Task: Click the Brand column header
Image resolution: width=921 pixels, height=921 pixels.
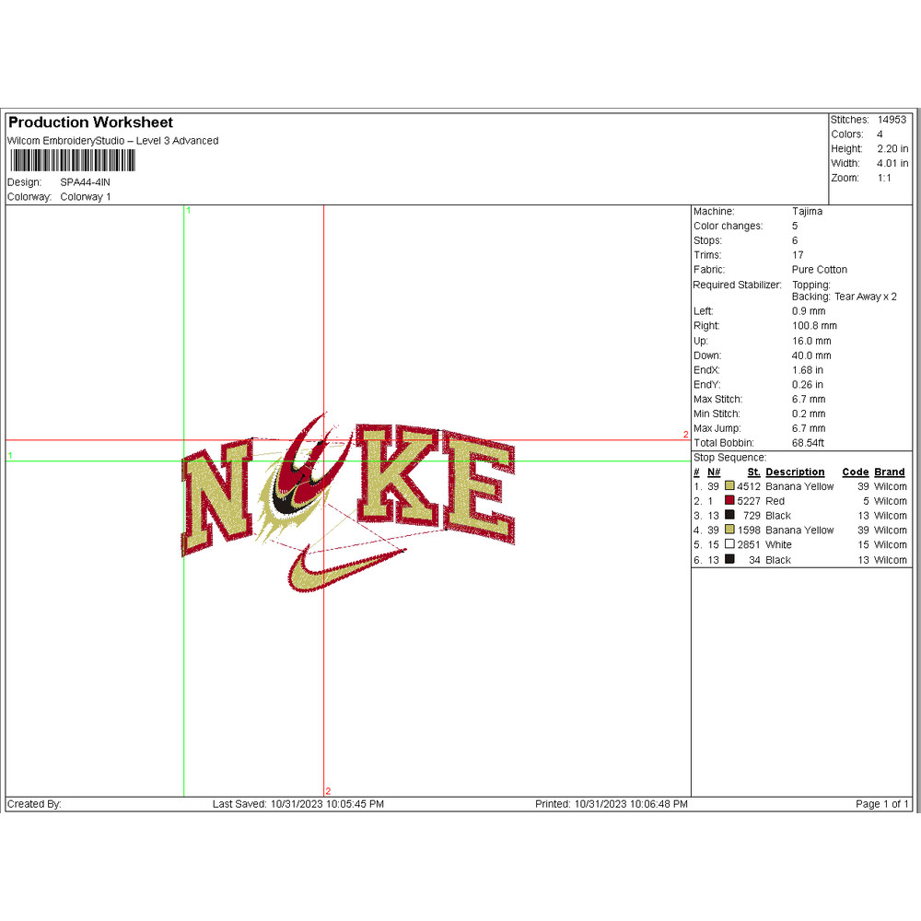Action: tap(890, 472)
